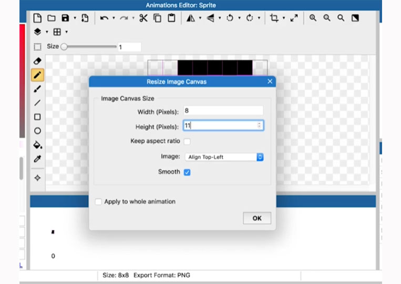Screen dimensions: 401x284
Task: Select the Eraser tool
Action: 37,61
